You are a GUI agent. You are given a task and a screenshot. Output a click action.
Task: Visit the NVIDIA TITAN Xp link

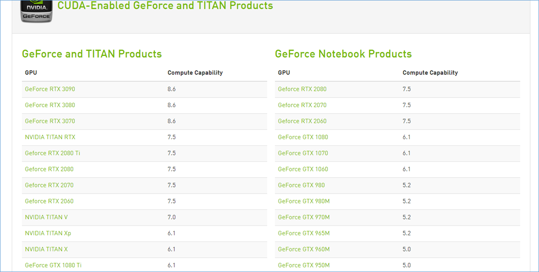point(48,233)
